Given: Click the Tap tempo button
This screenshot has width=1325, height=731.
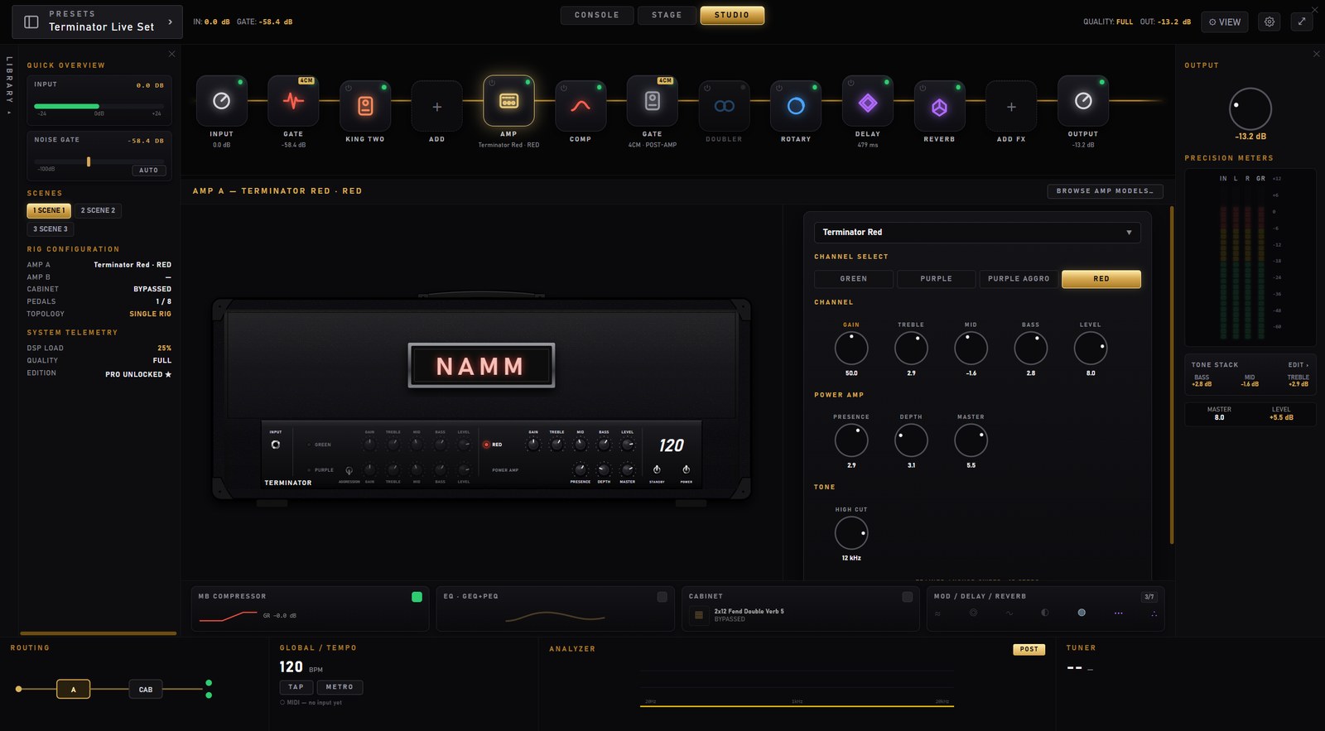Looking at the screenshot, I should tap(296, 687).
